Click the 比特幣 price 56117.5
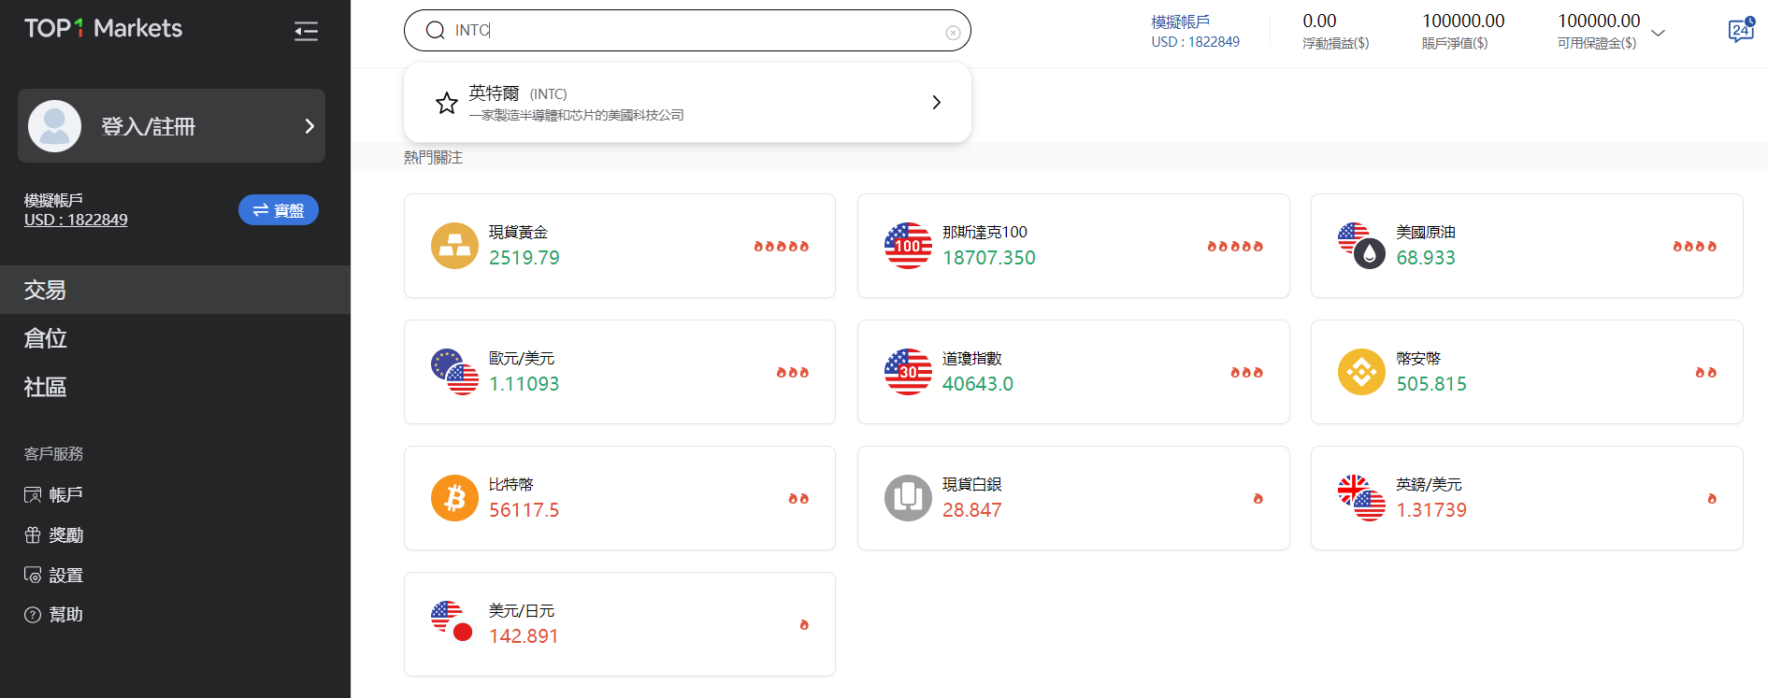 [525, 510]
